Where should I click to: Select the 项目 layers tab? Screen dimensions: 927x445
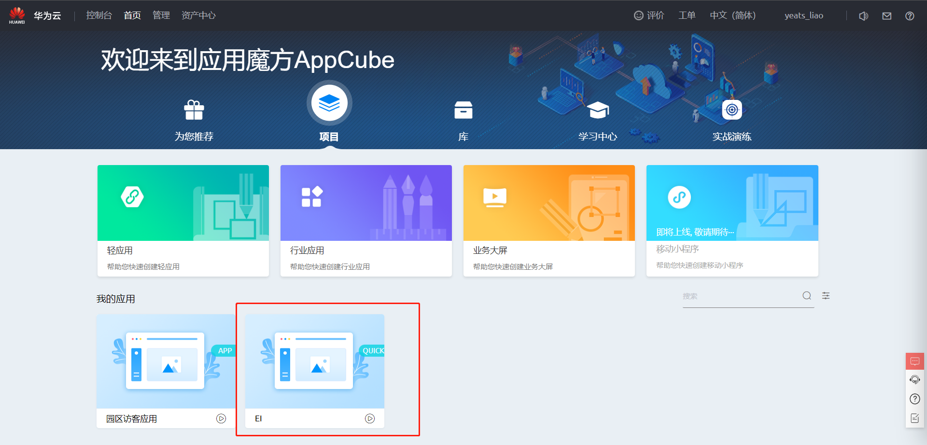[329, 112]
